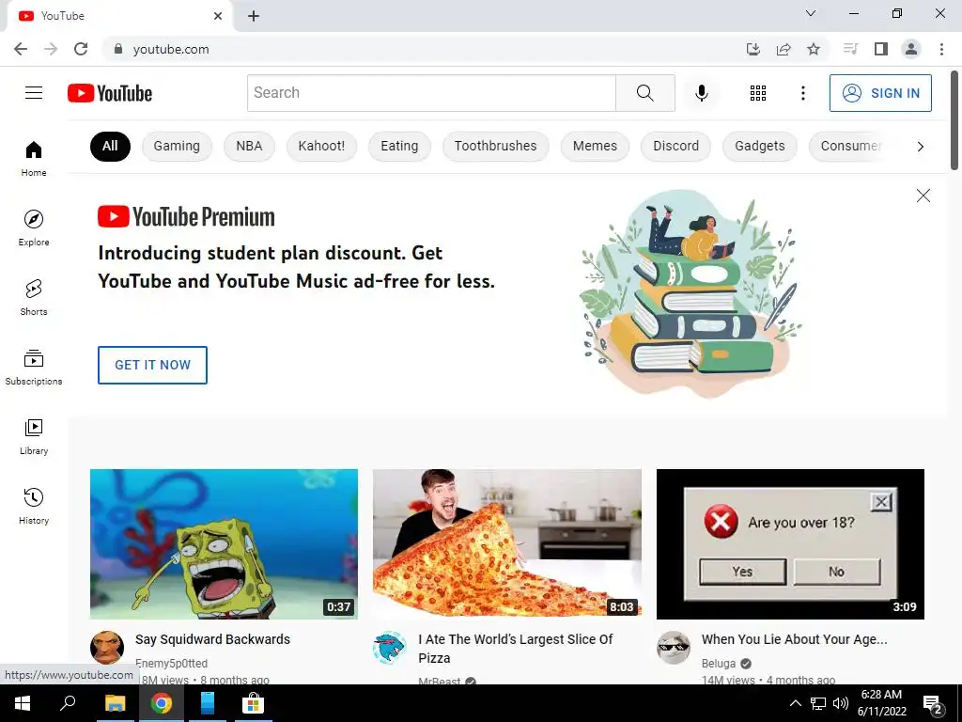Open World's Largest Slice pizza thumbnail
The height and width of the screenshot is (722, 962).
click(x=506, y=544)
